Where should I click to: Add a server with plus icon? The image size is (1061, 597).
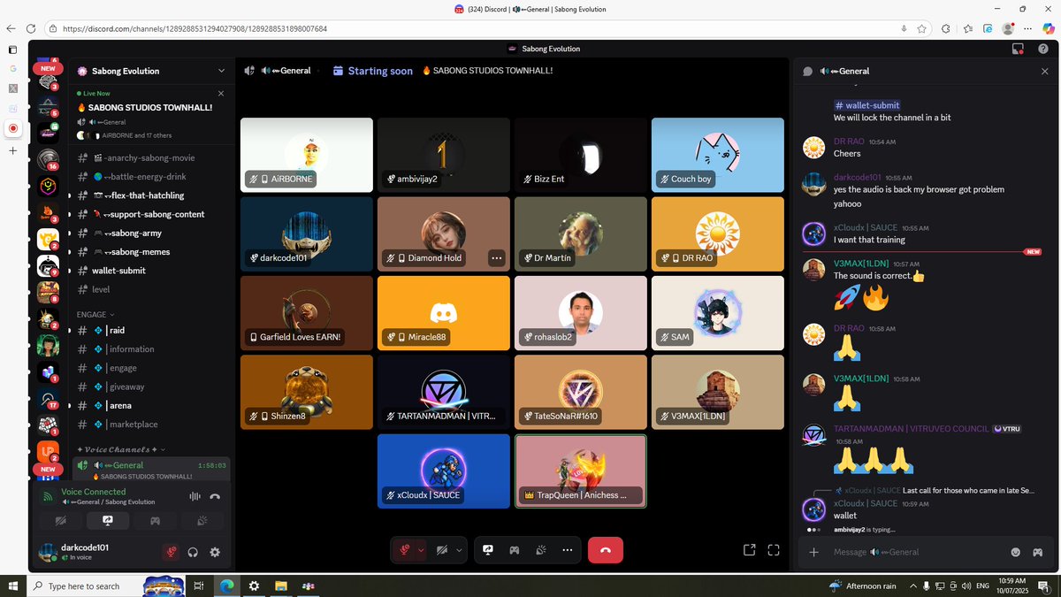13,150
